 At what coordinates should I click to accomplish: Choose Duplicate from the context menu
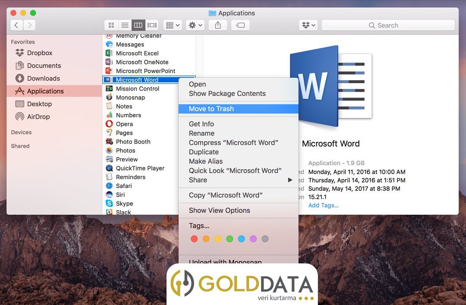tap(238, 152)
